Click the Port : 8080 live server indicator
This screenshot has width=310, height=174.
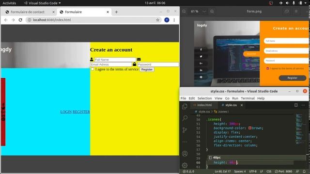tap(283, 172)
